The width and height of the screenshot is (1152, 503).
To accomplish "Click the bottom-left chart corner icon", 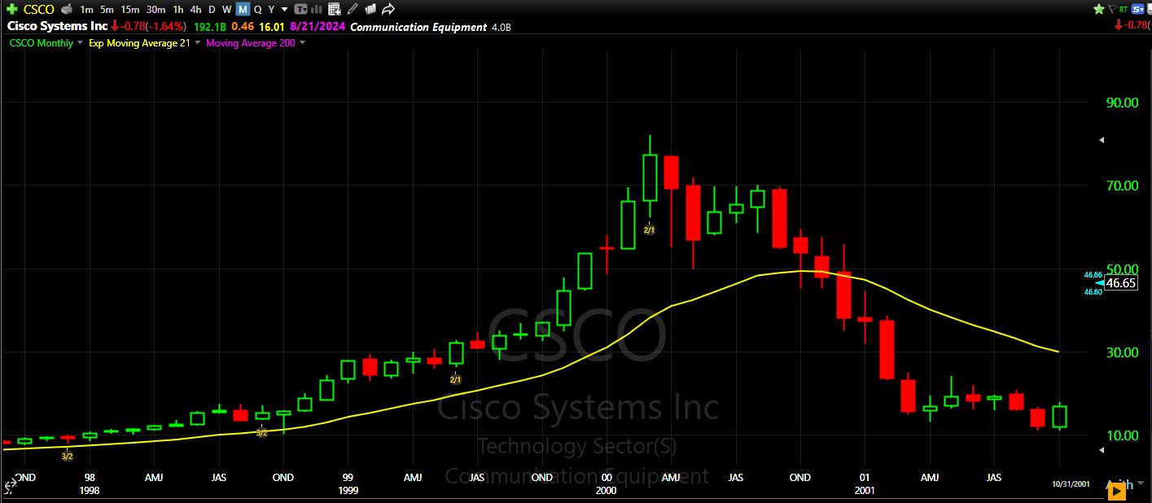I will [9, 483].
